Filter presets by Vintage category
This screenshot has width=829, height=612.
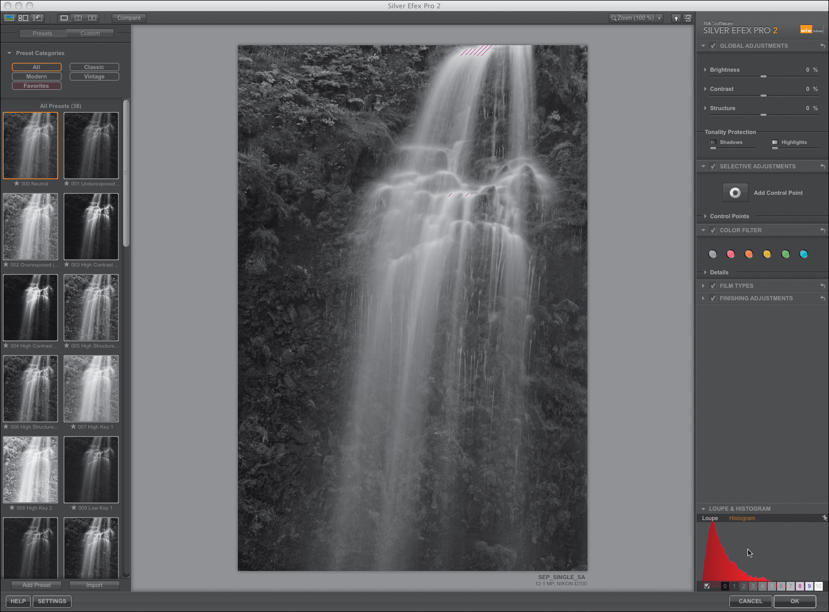tap(94, 76)
